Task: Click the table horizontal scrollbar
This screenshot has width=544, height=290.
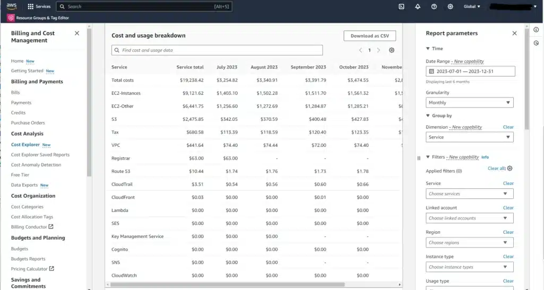Action: coord(227,285)
